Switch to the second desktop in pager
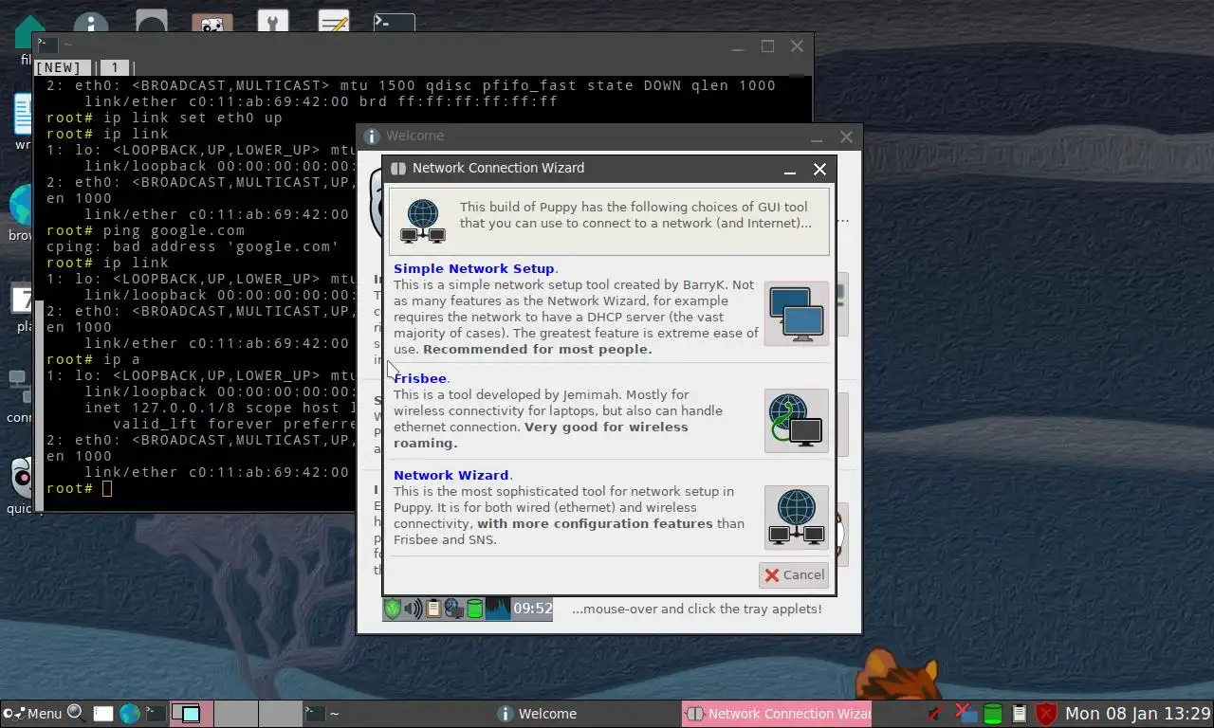 coord(235,714)
